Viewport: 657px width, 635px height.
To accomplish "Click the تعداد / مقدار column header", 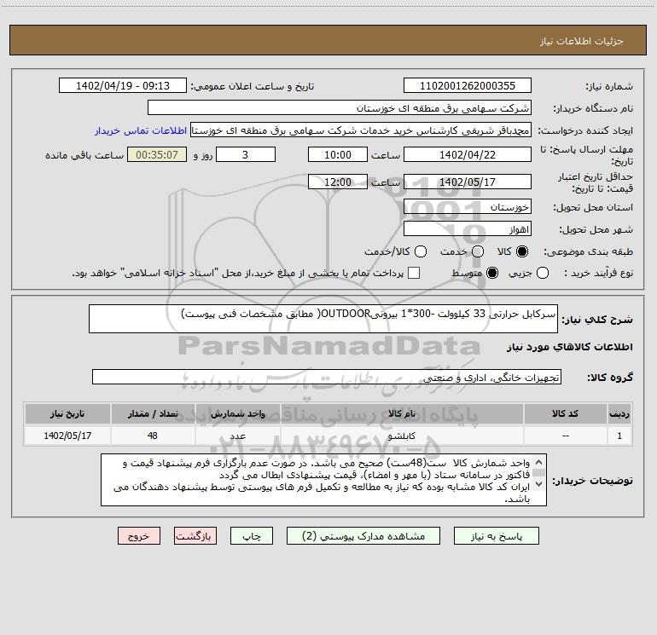I will 153,413.
